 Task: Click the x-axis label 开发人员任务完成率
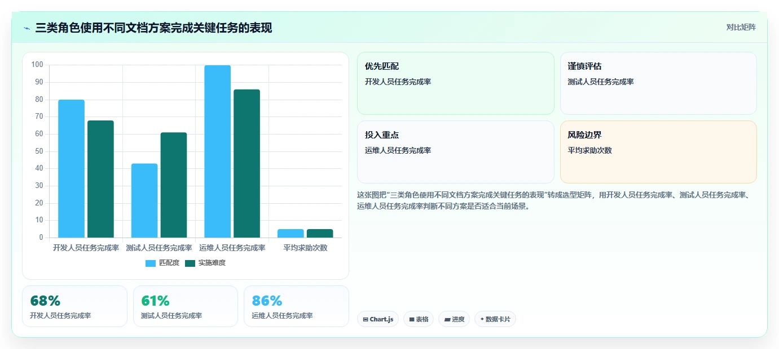click(86, 248)
